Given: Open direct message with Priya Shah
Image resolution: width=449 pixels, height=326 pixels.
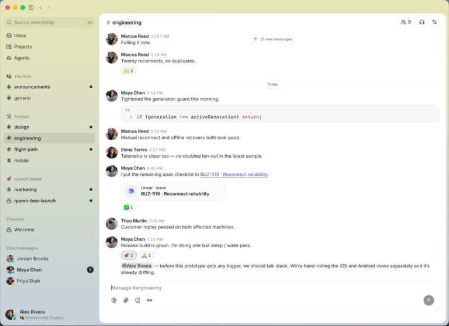Looking at the screenshot, I should (49, 281).
